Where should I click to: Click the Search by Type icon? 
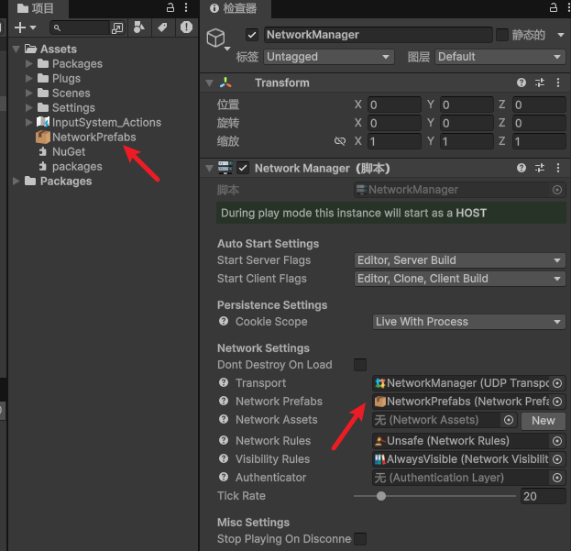tap(138, 27)
